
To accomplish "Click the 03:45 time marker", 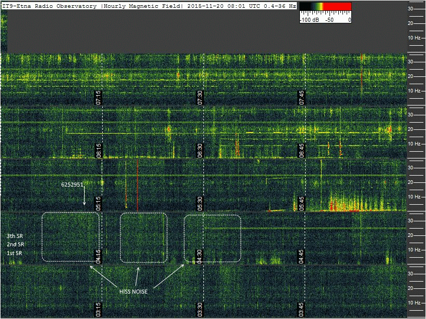I will click(301, 309).
